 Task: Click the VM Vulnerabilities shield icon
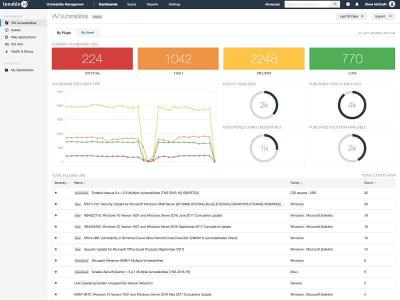6,23
